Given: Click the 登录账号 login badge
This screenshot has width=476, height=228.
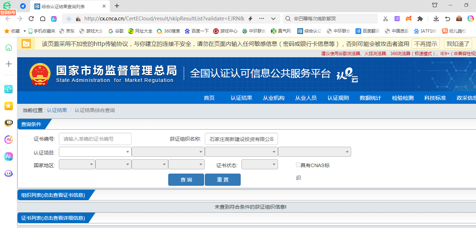Looking at the screenshot, I should pyautogui.click(x=8, y=13).
